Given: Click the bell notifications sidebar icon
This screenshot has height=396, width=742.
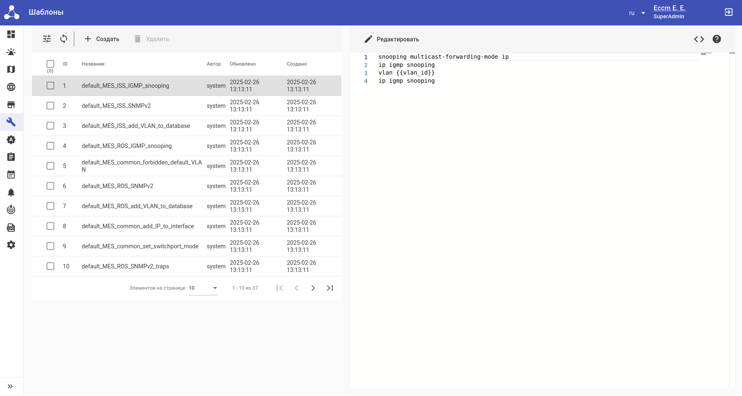Looking at the screenshot, I should [x=11, y=192].
